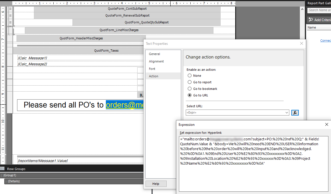Click the drag handle on the (Details) group
This screenshot has height=194, width=331.
pyautogui.click(x=6, y=181)
